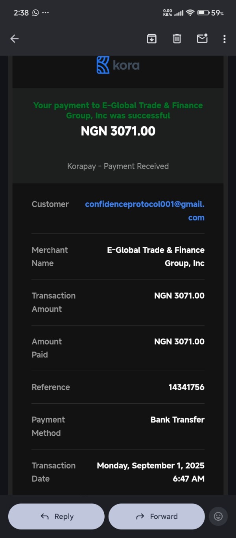Open the three-dot overflow menu
236x538 pixels.
(224, 39)
